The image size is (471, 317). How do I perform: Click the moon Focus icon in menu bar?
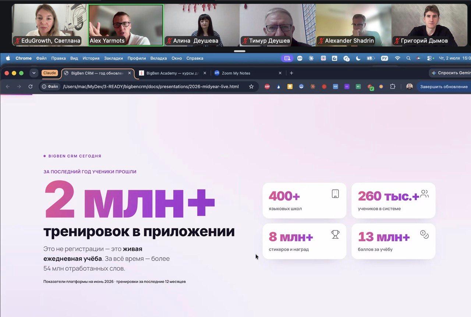pos(358,58)
